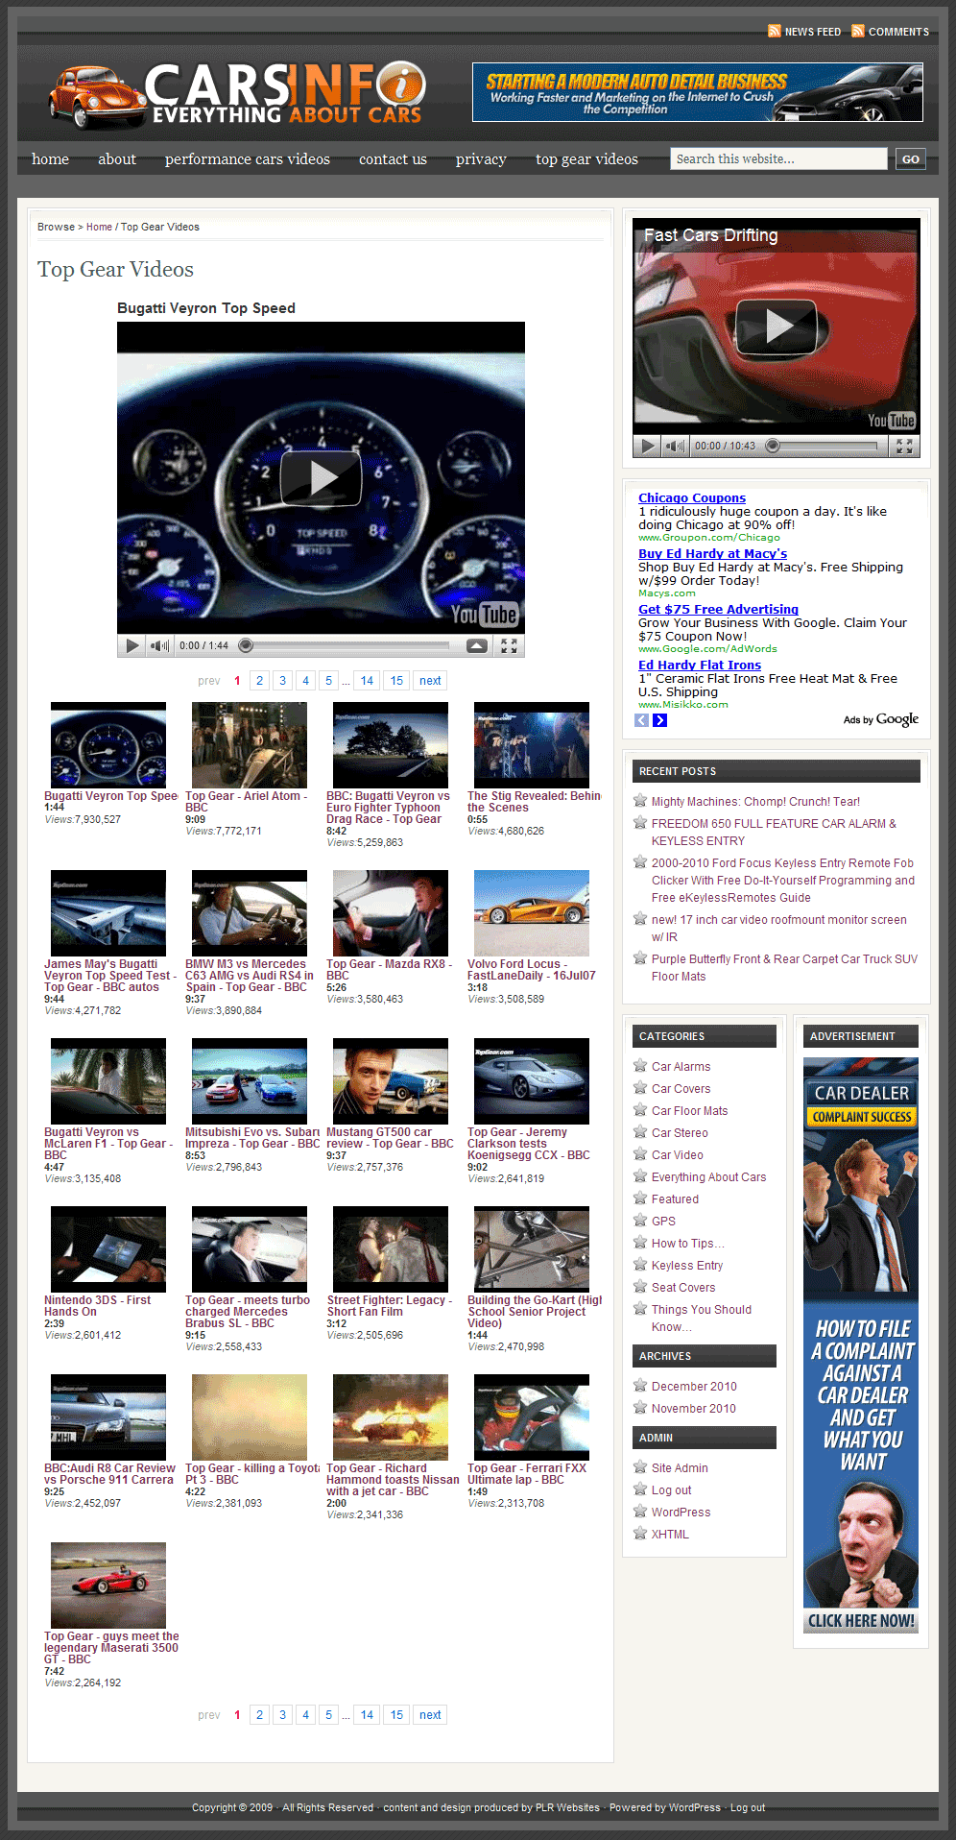This screenshot has width=956, height=1840.
Task: Open the about menu item
Action: [117, 159]
